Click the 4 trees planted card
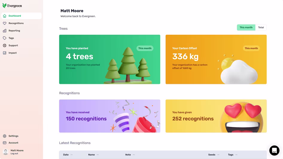This screenshot has width=283, height=159. click(109, 59)
